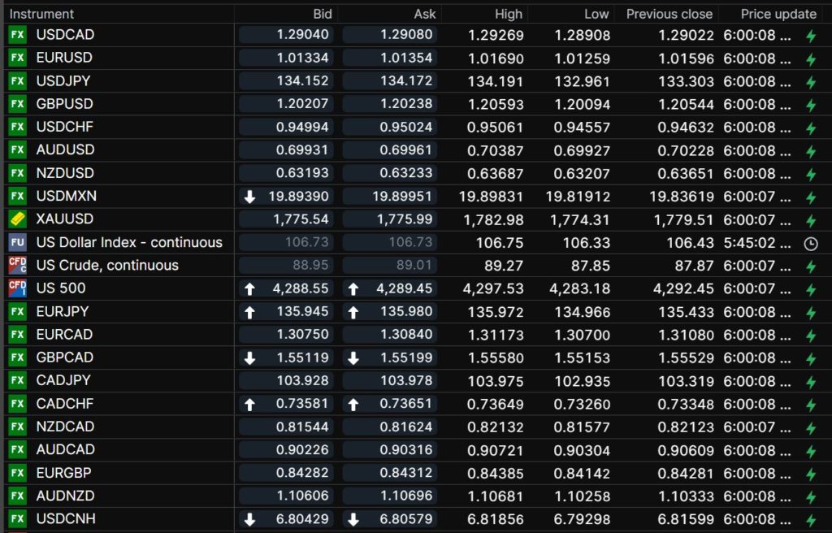832x533 pixels.
Task: Click the gold bar icon for XAUUSD
Action: 17,219
